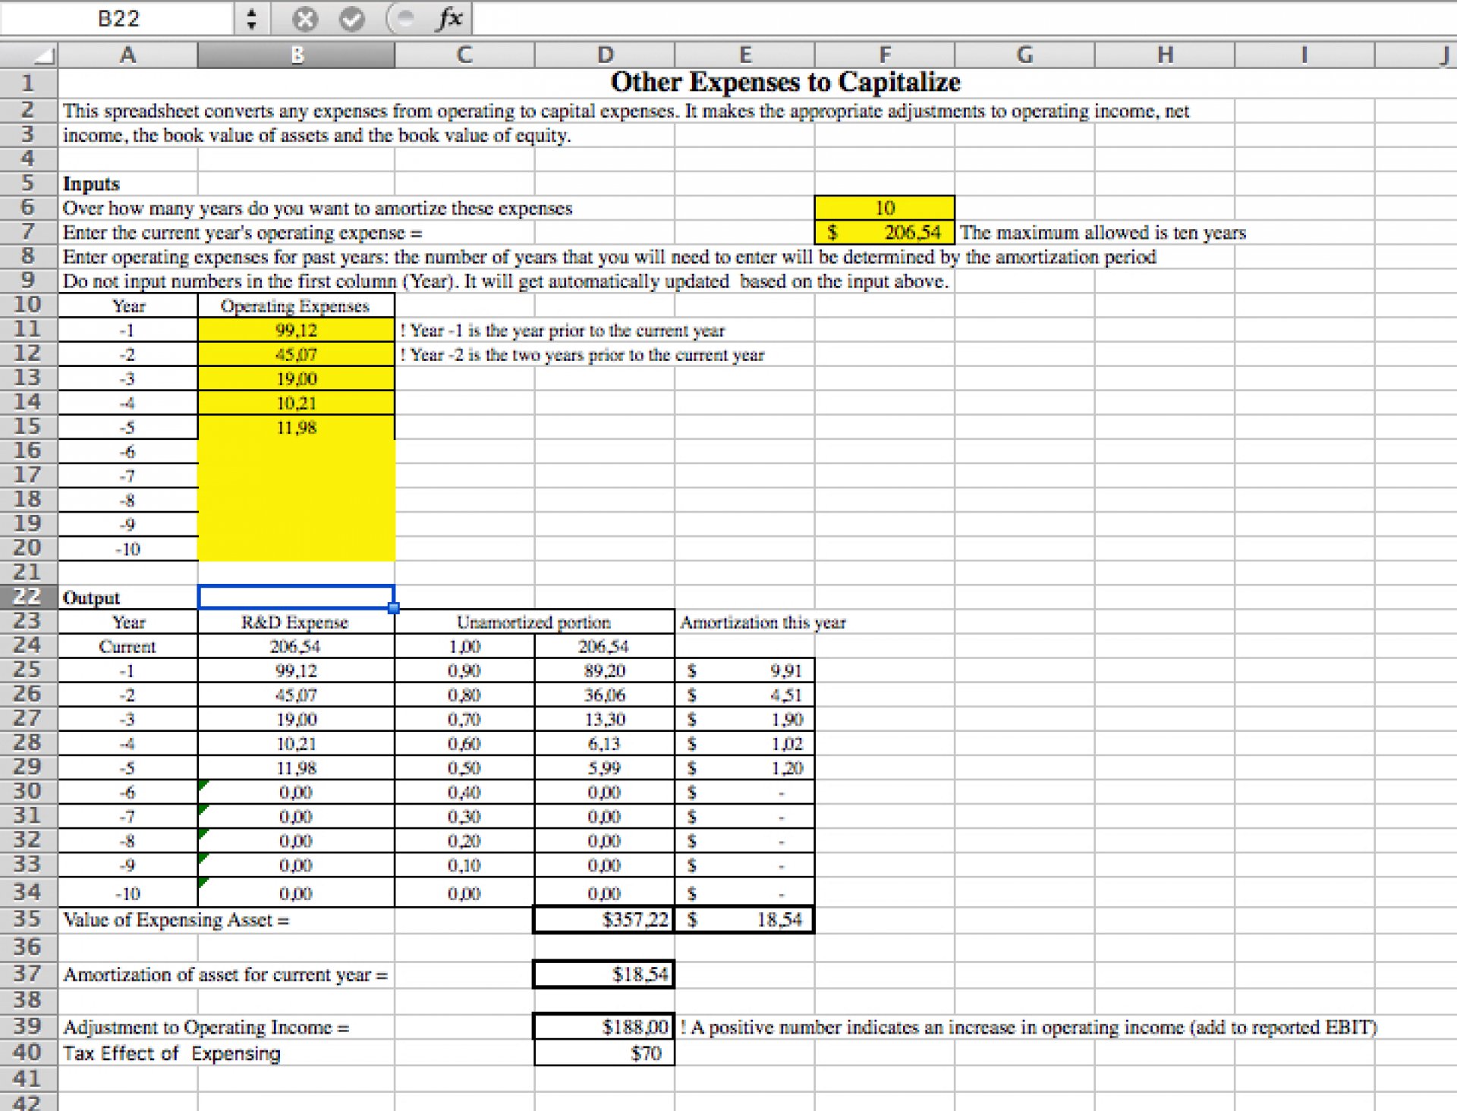The height and width of the screenshot is (1111, 1457).
Task: Select column F header
Action: (x=885, y=55)
